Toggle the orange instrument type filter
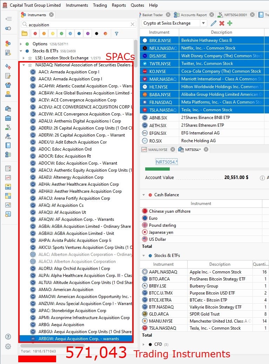Screen dimensions: 269x364 tap(44, 34)
